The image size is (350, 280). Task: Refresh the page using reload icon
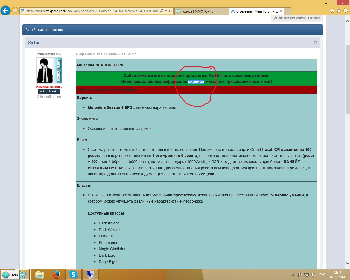click(170, 11)
